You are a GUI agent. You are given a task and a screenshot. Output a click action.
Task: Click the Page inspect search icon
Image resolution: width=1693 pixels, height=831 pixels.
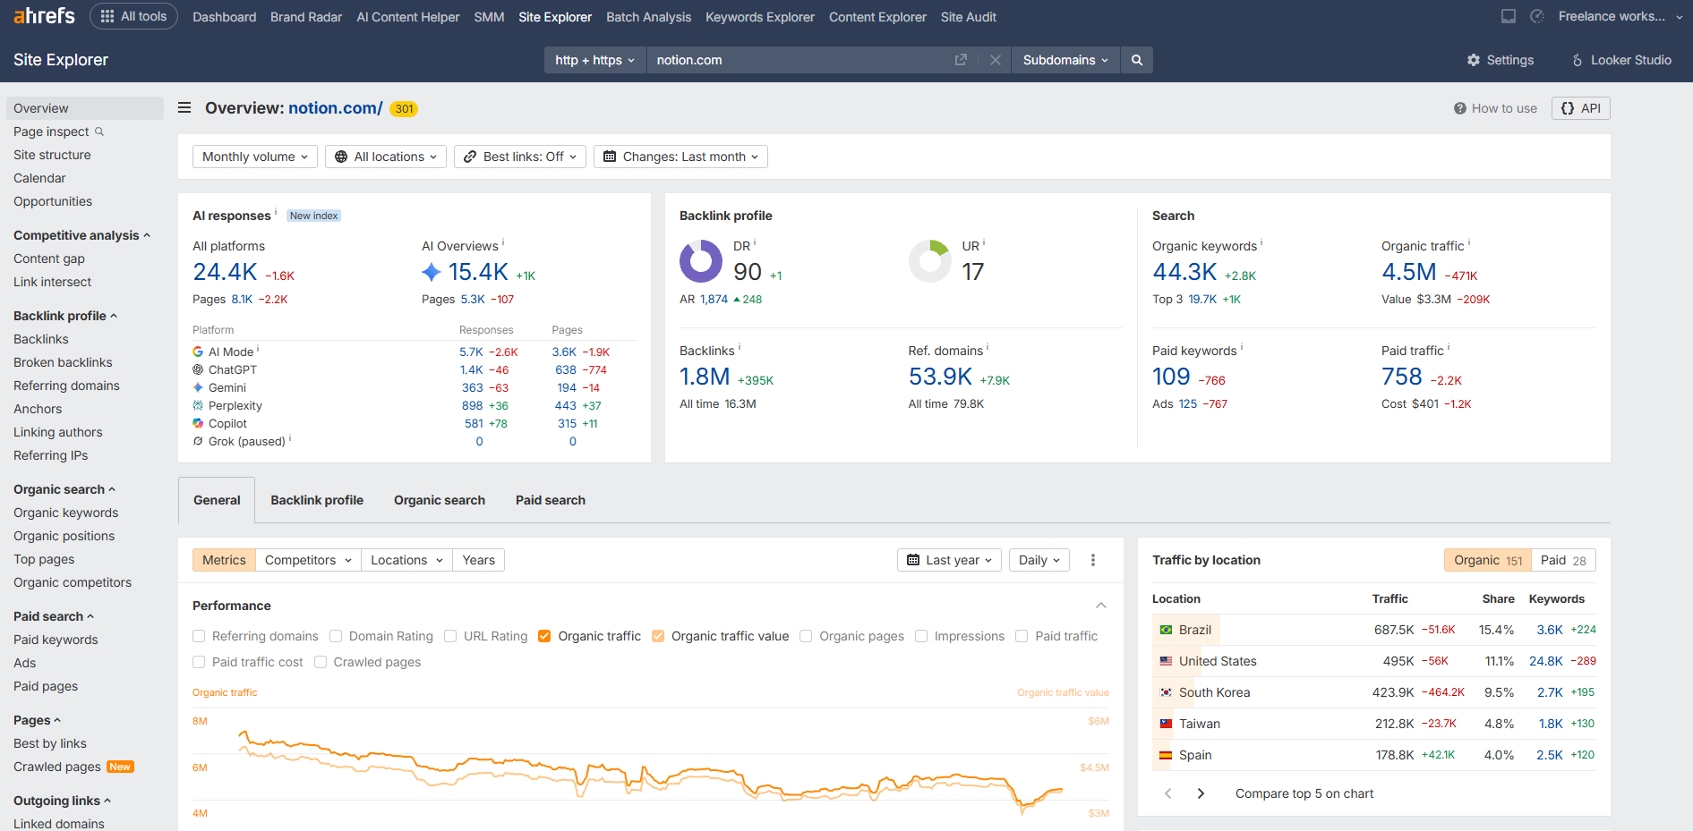pyautogui.click(x=99, y=131)
